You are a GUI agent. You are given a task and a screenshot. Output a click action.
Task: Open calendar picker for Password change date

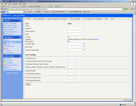[84, 50]
